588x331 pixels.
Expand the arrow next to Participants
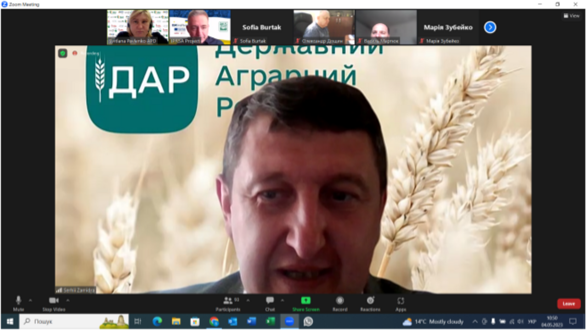(x=248, y=301)
